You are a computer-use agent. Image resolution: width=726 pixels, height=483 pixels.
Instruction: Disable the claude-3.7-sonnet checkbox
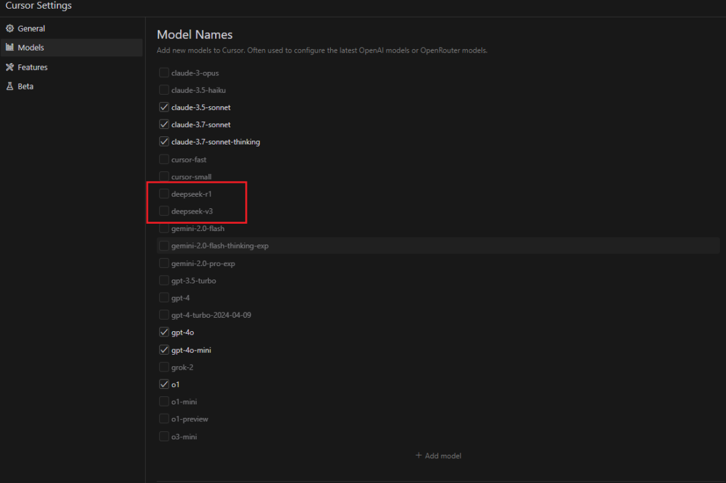pyautogui.click(x=164, y=124)
